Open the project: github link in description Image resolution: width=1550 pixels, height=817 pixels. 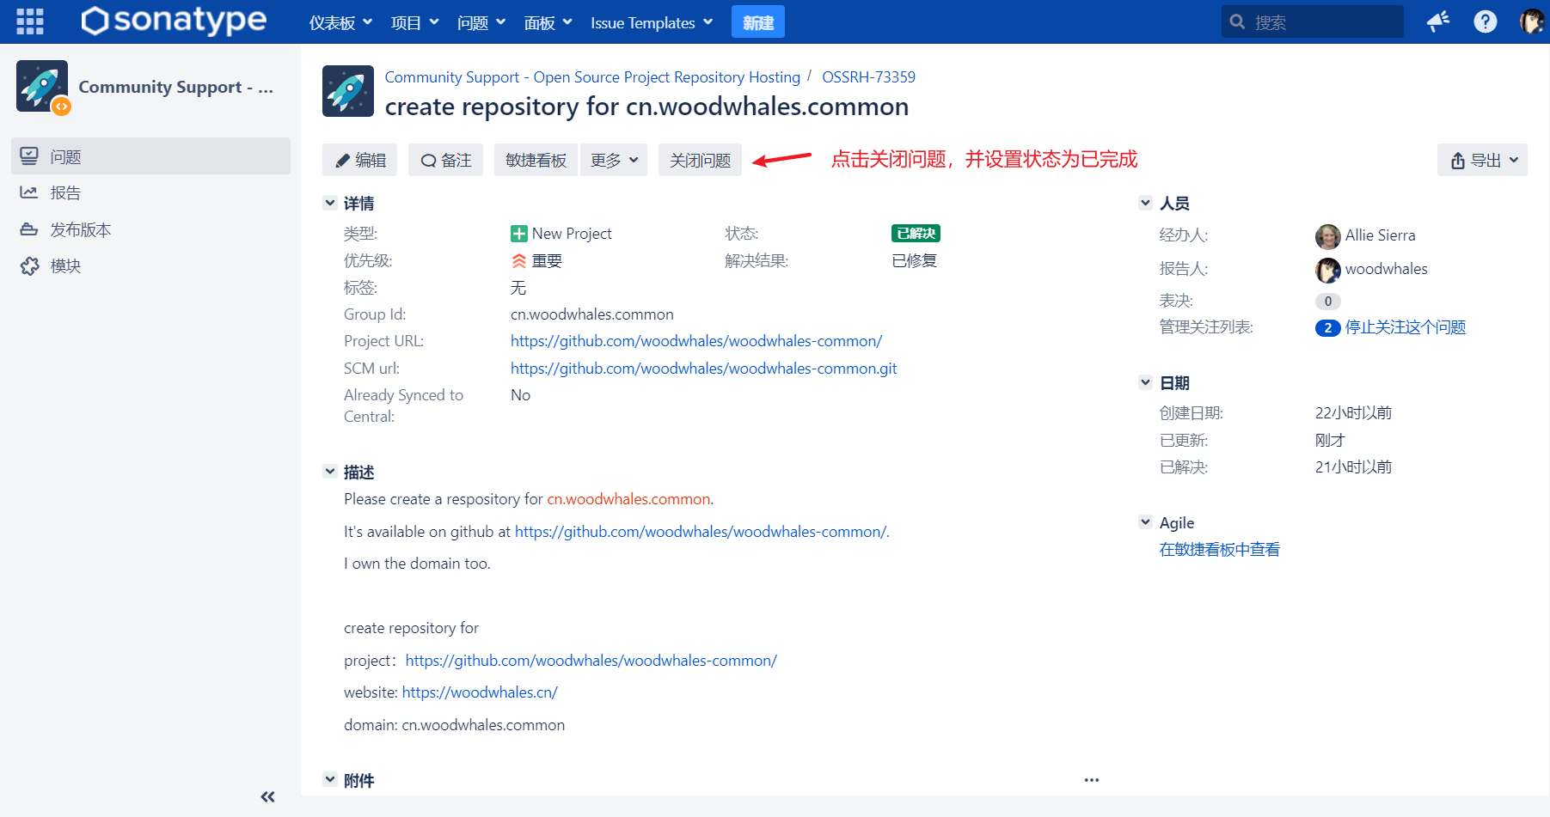coord(591,661)
